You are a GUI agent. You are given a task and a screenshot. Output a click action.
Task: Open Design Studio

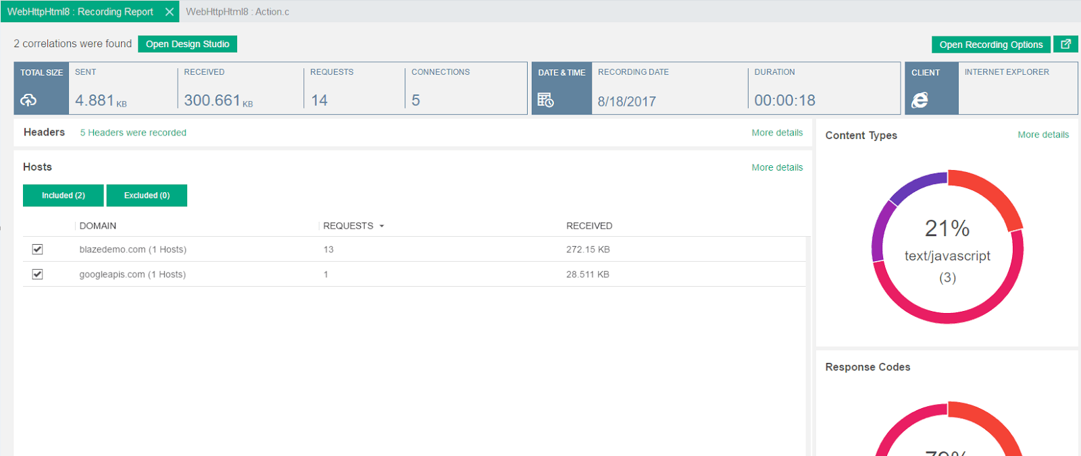click(x=188, y=44)
